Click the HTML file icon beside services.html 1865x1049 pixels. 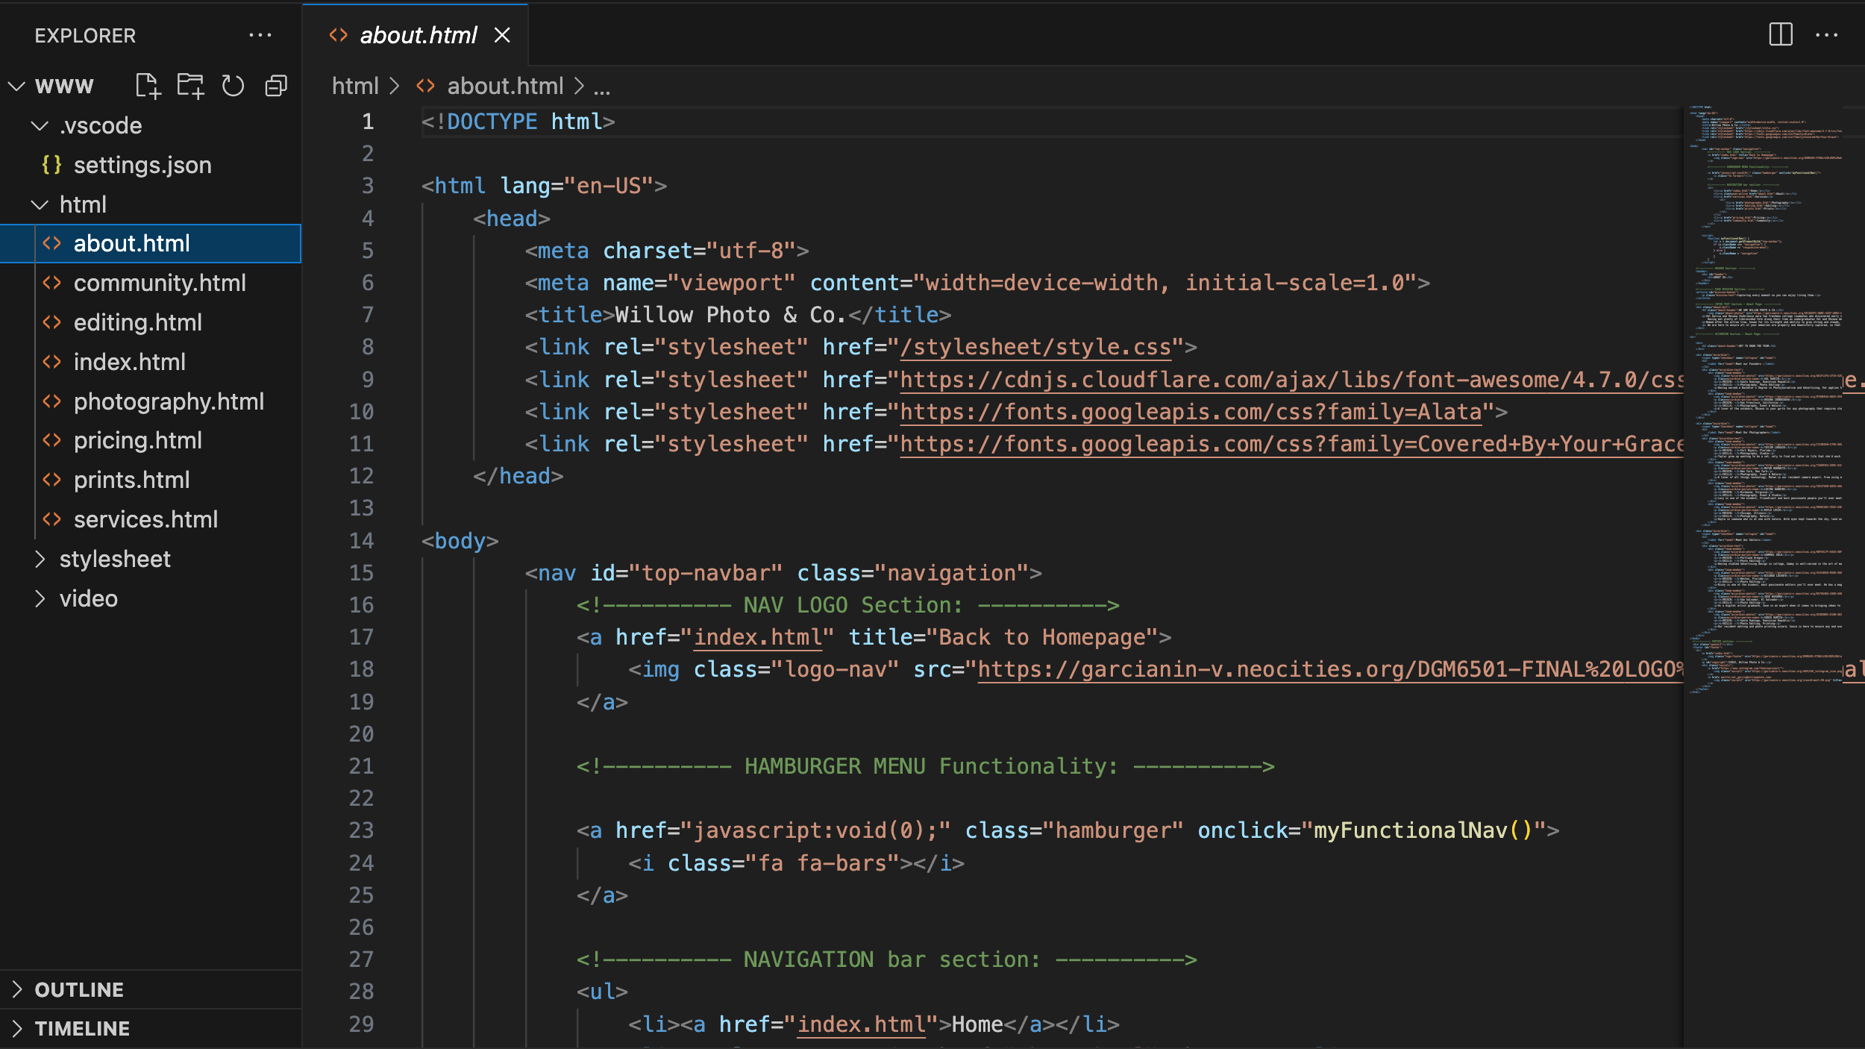point(51,519)
